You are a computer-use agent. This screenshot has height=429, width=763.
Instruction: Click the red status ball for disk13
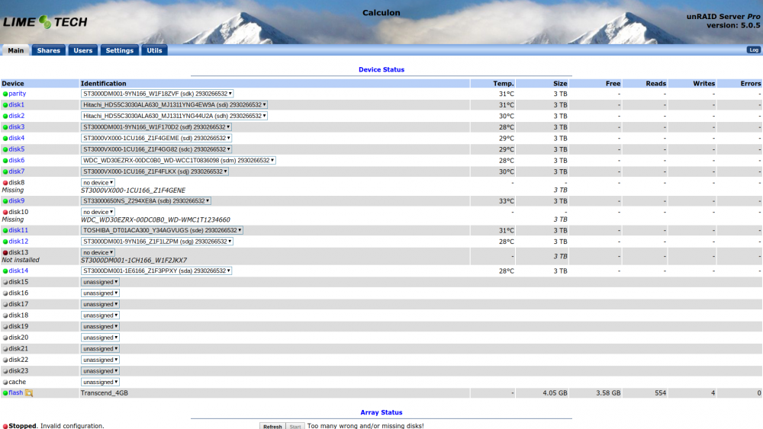[5, 253]
